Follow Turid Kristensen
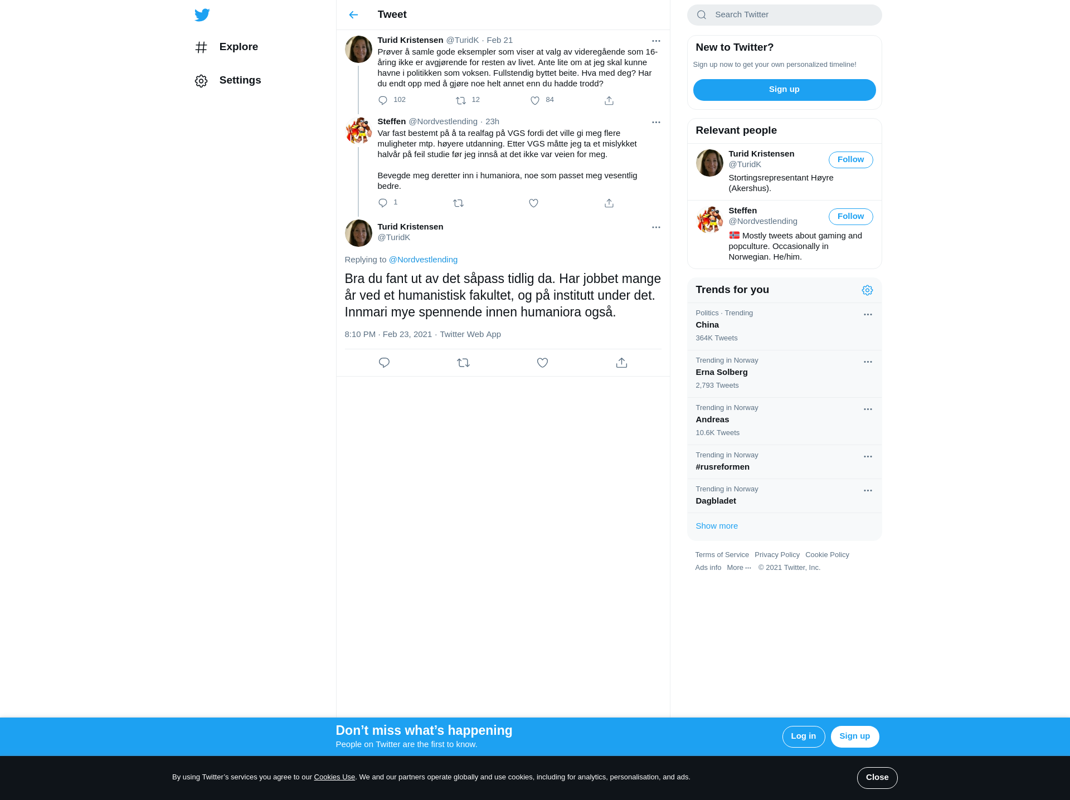This screenshot has height=800, width=1070. 850,160
